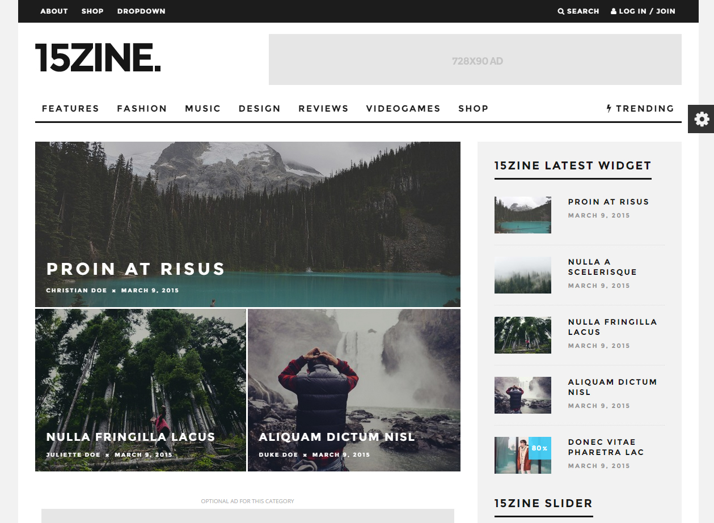Click the 15ZINE logo
The height and width of the screenshot is (523, 714).
coord(98,58)
